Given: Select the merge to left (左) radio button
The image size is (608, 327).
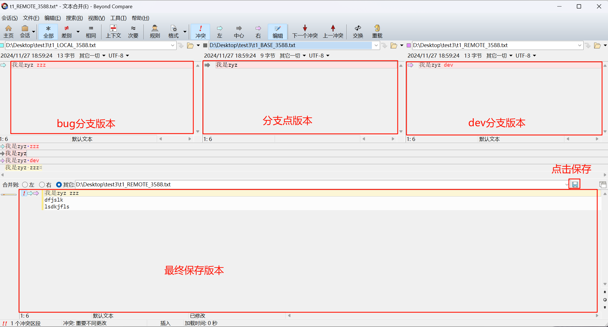Looking at the screenshot, I should (x=25, y=185).
